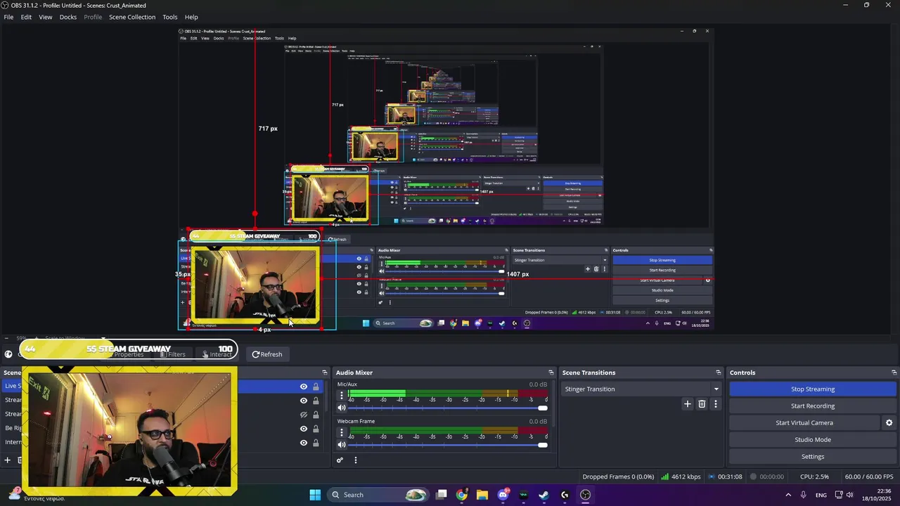Open the Windows Start menu
The width and height of the screenshot is (900, 506).
315,495
